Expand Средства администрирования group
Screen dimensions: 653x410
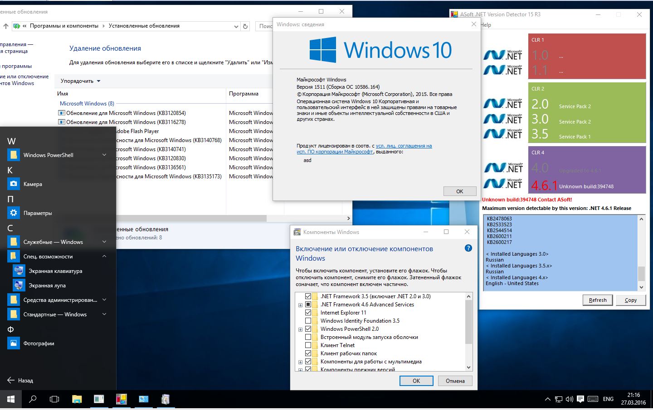(x=104, y=300)
